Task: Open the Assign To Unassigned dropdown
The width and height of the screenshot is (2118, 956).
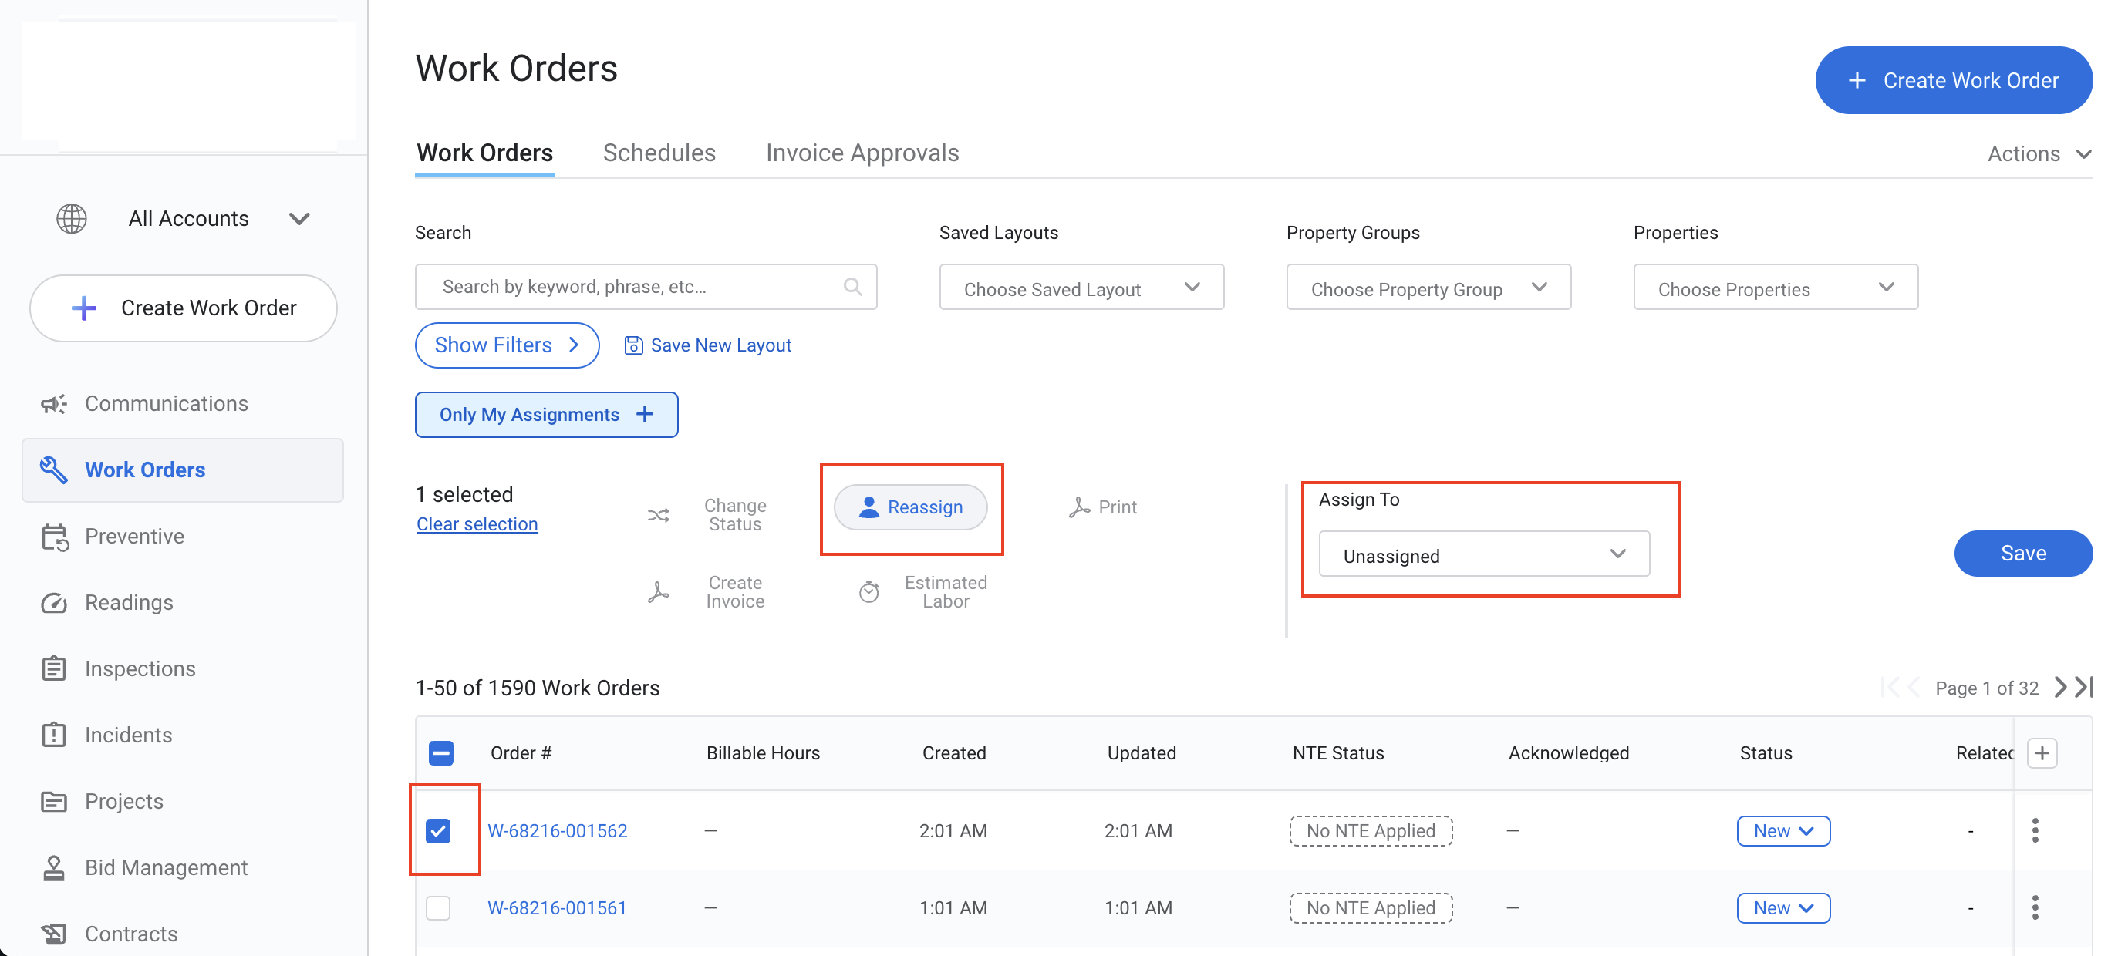Action: pyautogui.click(x=1483, y=555)
